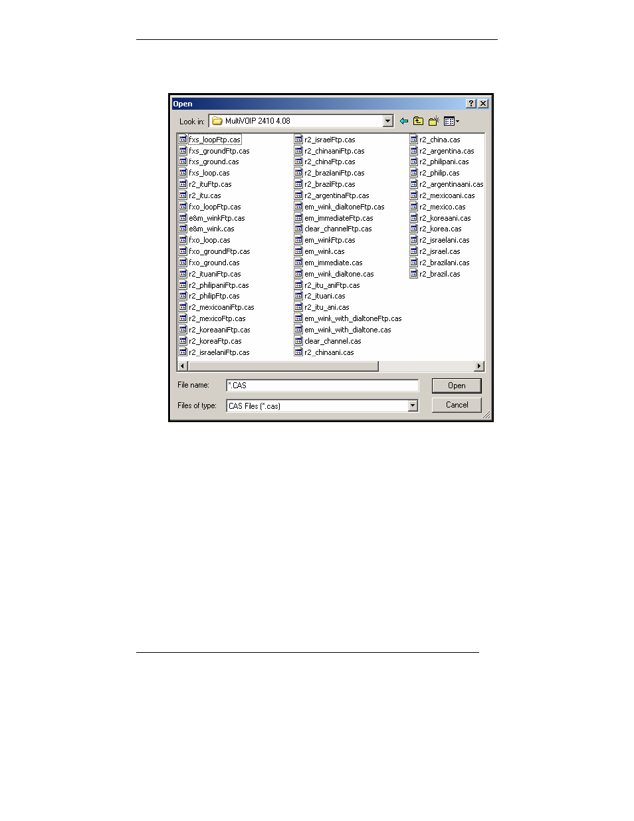The image size is (634, 821).
Task: Click the file icon next to em_immediate.cas
Action: tap(298, 263)
